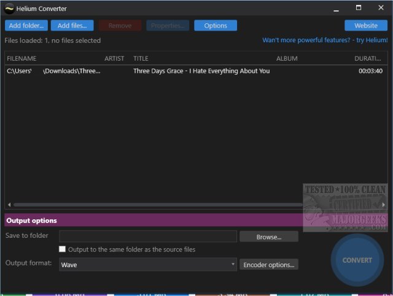Click the disabled Remove button
Image resolution: width=393 pixels, height=296 pixels.
[x=120, y=26]
